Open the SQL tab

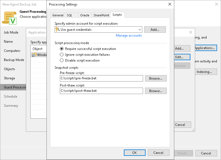pyautogui.click(x=69, y=15)
